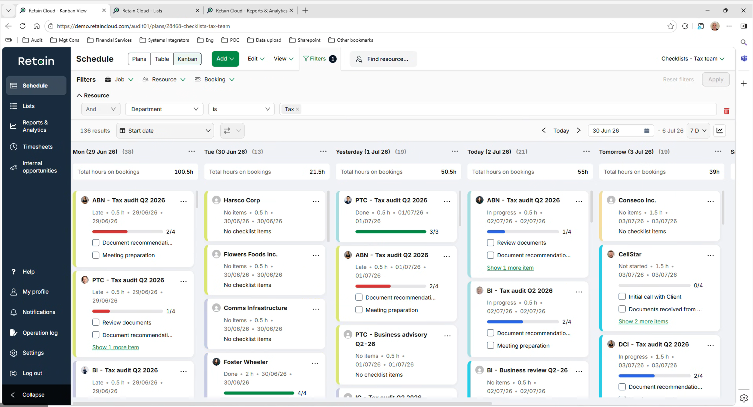
Task: Click the Apply filters button
Action: tap(716, 79)
